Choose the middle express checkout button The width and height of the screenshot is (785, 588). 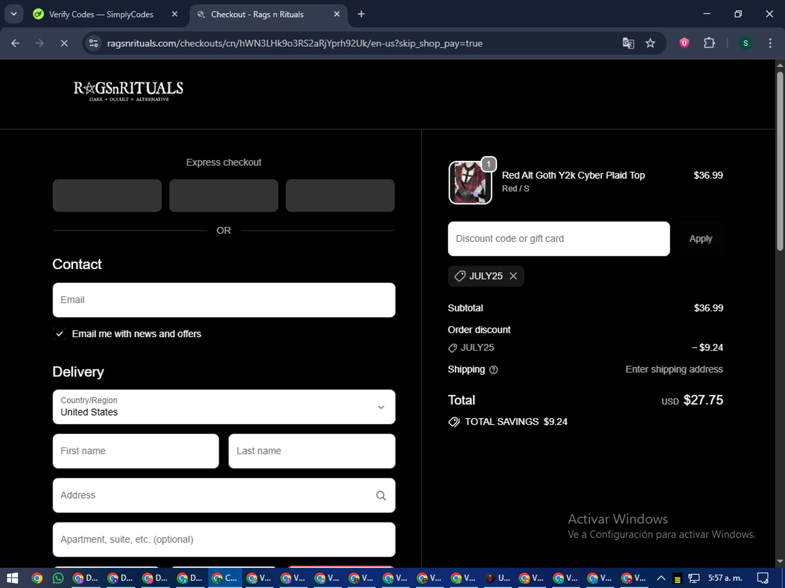click(223, 195)
